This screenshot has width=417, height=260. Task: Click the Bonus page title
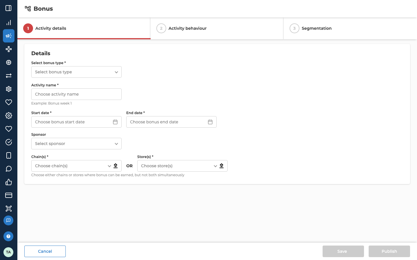coord(43,9)
